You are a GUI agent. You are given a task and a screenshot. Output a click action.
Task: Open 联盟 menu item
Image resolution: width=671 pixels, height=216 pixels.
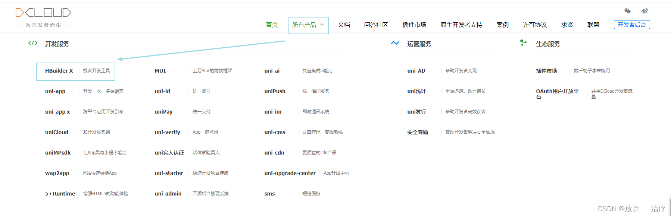[x=593, y=25]
